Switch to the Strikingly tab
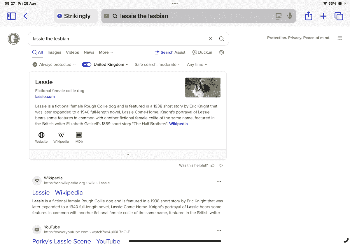This screenshot has width=350, height=244. coord(76,16)
